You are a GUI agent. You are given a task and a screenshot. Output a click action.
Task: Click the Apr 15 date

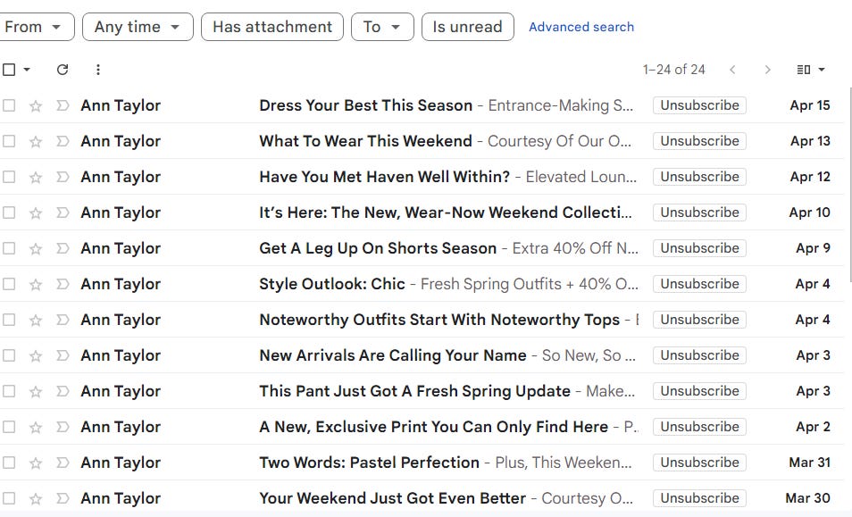810,105
